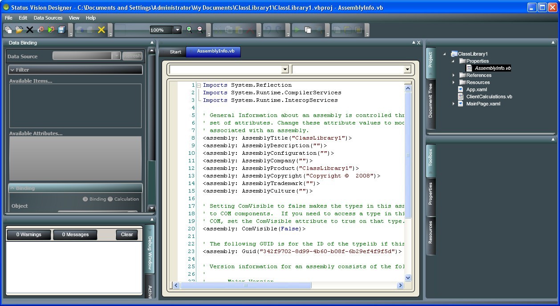560x306 pixels.
Task: Click the Available Items list box
Action: click(75, 106)
